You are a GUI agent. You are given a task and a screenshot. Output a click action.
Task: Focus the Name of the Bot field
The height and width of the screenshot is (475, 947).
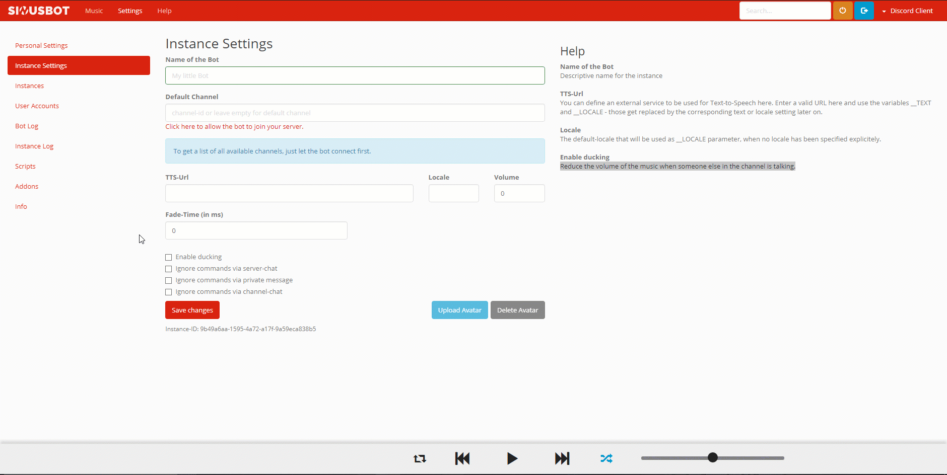(355, 75)
